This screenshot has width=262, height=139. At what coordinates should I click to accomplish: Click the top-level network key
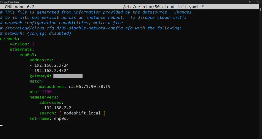click(9, 39)
